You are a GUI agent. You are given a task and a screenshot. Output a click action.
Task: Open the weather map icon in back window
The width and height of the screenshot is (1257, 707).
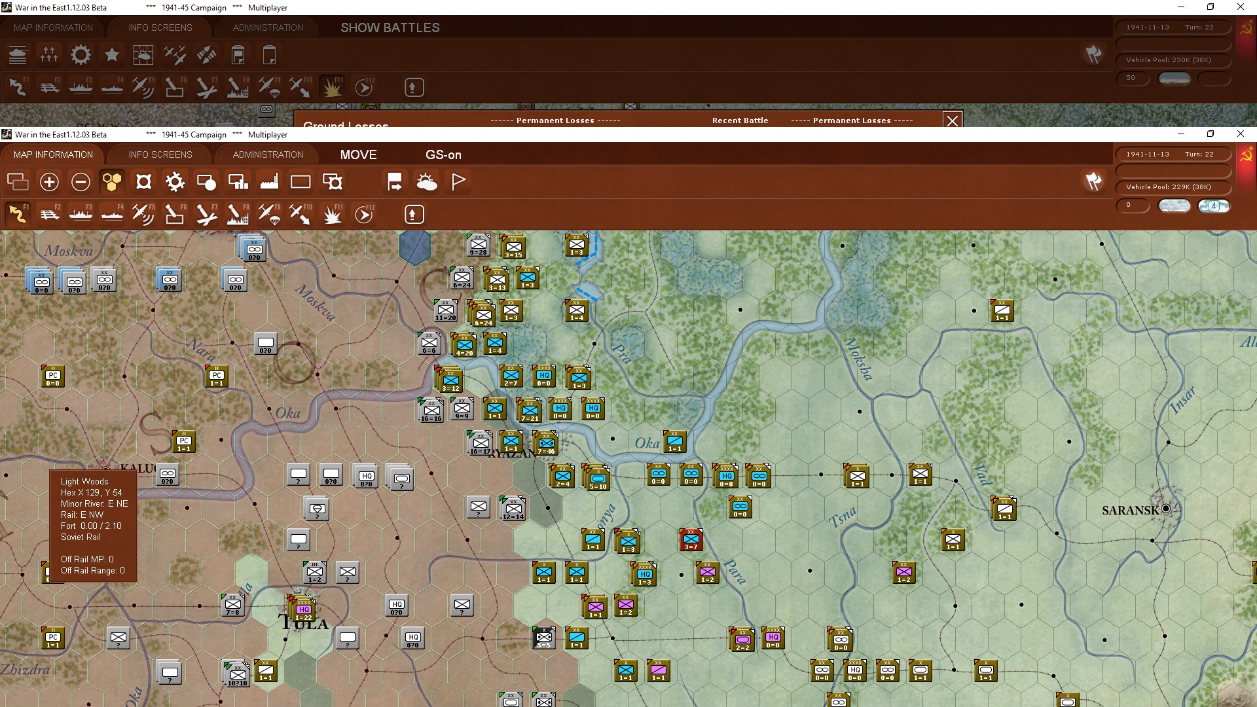pos(143,55)
